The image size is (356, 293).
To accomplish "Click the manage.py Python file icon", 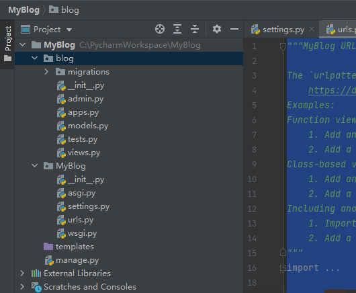I will click(x=49, y=260).
